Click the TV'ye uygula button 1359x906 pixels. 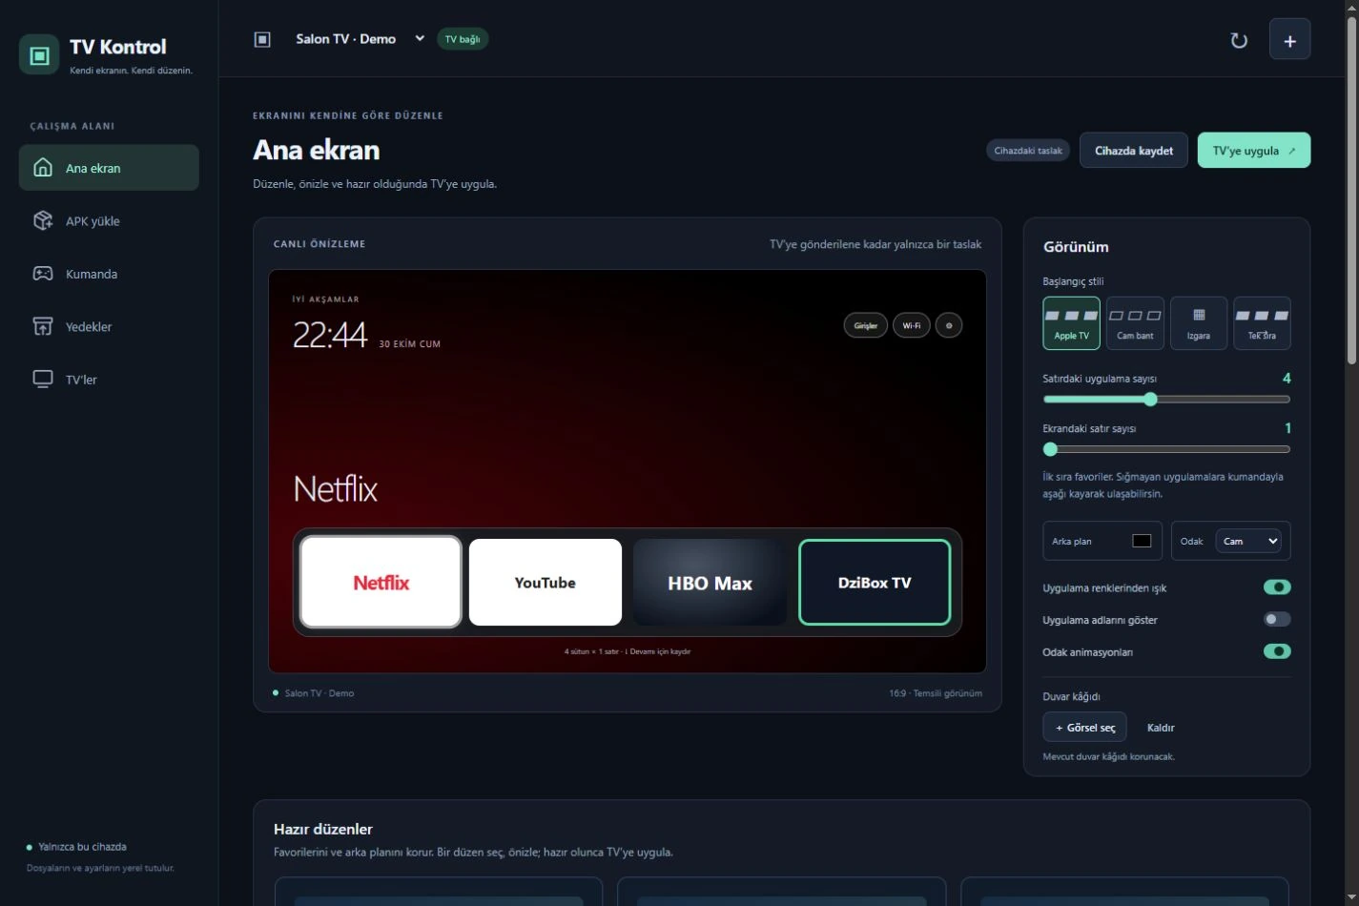[1253, 151]
